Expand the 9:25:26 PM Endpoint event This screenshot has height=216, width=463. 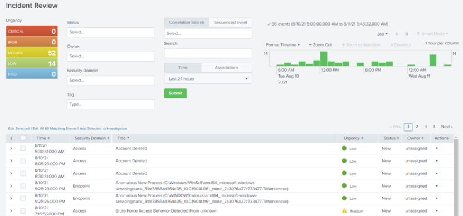[x=11, y=198]
